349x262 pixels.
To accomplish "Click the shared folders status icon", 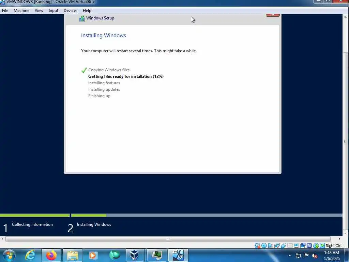I will (290, 246).
